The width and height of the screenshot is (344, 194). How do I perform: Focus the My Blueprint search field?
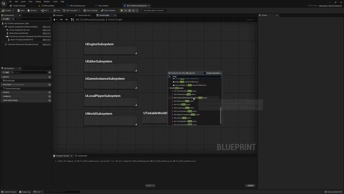(x=30, y=72)
